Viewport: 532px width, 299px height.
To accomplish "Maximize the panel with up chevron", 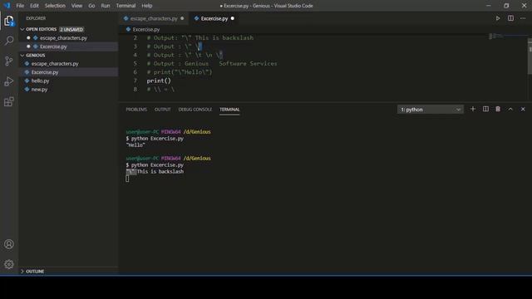I will pos(510,109).
